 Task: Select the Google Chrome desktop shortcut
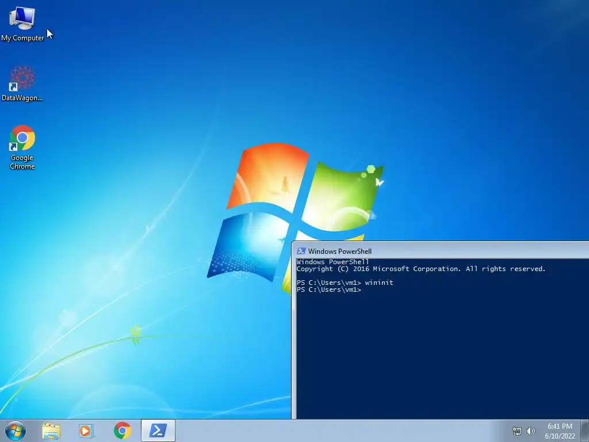(22, 147)
